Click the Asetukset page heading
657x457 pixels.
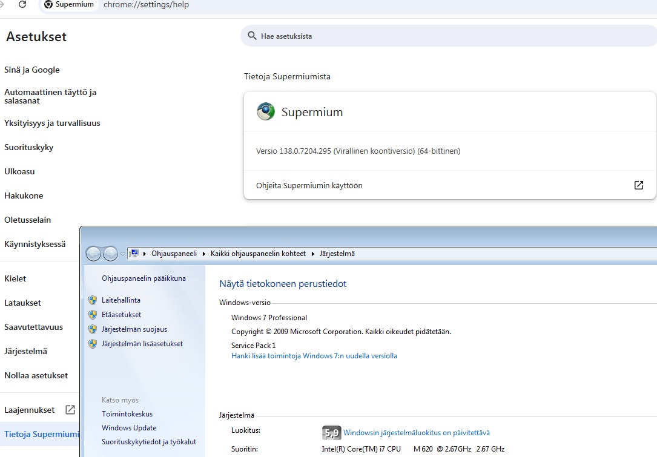36,36
